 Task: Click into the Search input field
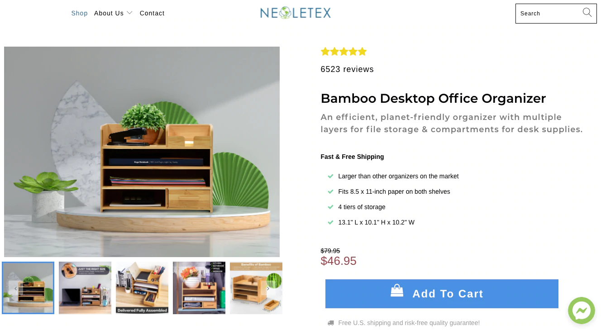(549, 14)
